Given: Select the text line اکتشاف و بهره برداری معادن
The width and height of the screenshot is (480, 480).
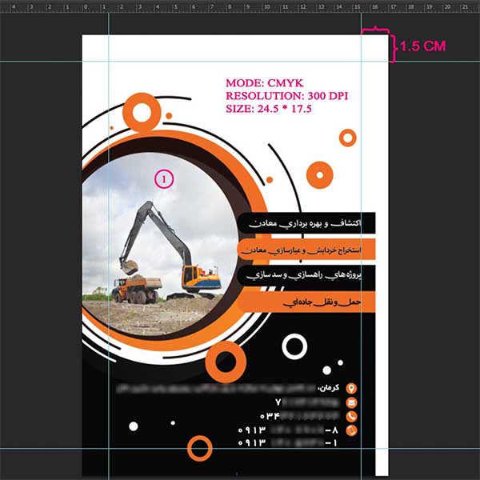Looking at the screenshot, I should [x=305, y=223].
